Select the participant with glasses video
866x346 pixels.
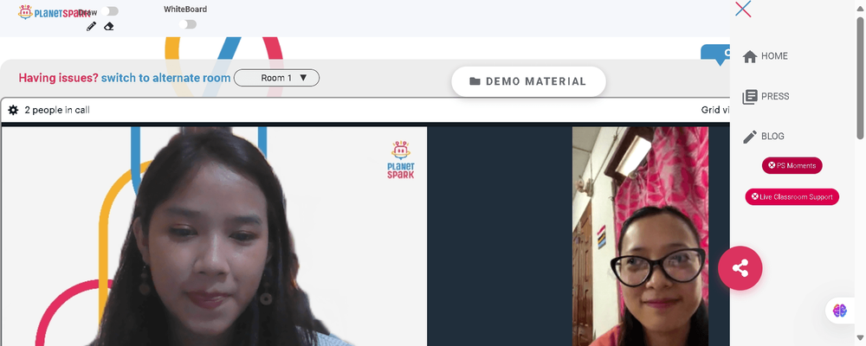coord(640,236)
